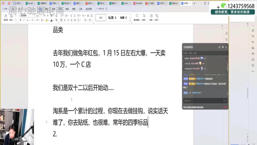Screen dimensions: 257x145
Task: Switch to the Book5 document tab
Action: point(30,3)
